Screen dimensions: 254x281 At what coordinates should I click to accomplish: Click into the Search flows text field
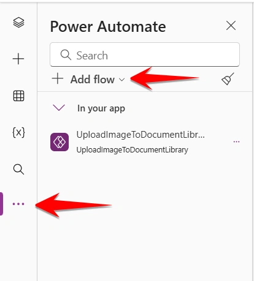click(x=145, y=54)
